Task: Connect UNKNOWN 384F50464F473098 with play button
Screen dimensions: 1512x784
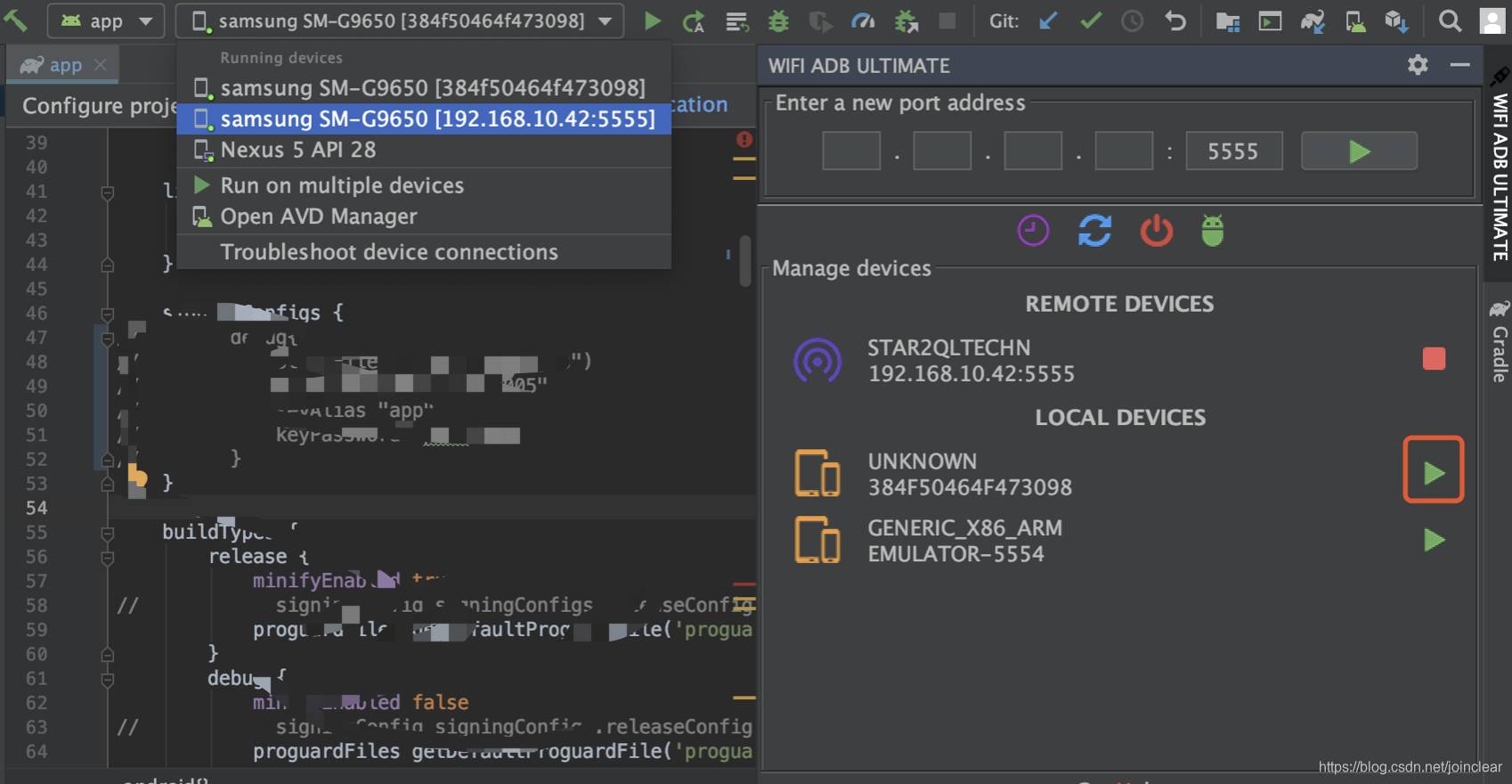Action: [x=1434, y=473]
